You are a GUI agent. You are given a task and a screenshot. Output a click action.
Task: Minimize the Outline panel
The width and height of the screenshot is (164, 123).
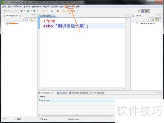pos(157,15)
